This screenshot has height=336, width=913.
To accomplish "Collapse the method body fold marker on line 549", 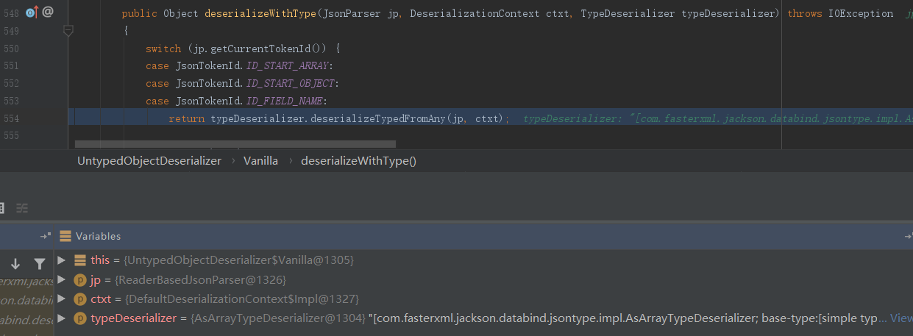I will click(68, 31).
